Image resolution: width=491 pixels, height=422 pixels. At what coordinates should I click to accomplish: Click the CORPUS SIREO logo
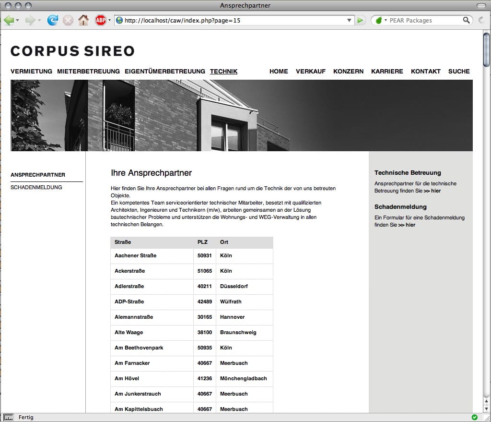click(73, 51)
